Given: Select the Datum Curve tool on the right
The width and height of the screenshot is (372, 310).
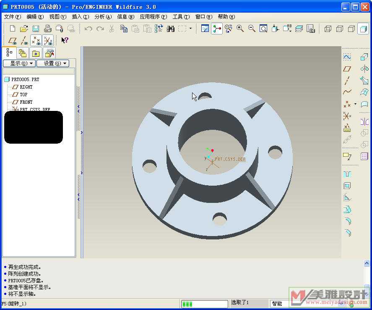Looking at the screenshot, I should click(347, 92).
